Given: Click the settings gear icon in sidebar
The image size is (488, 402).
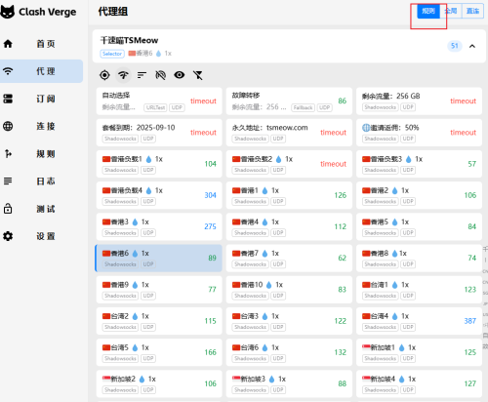Looking at the screenshot, I should 8,236.
